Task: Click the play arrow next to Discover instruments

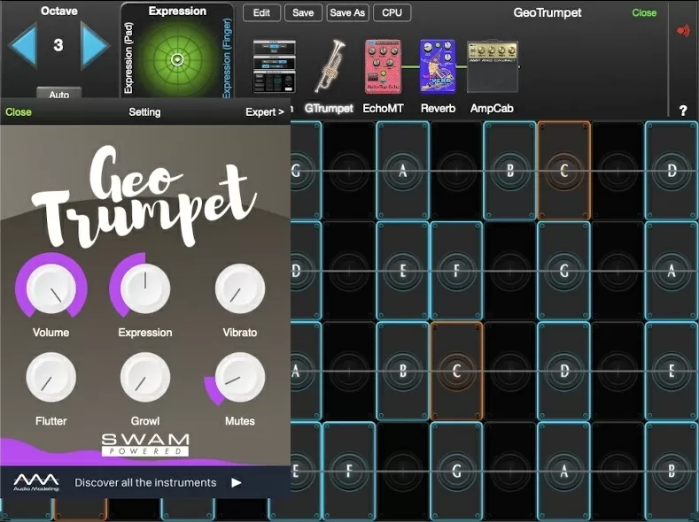Action: coord(237,482)
